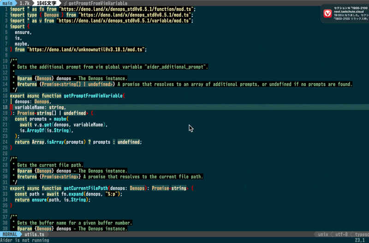Click the Promise<string[] | undefined> returns annotation

pyautogui.click(x=77, y=84)
